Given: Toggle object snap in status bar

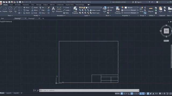Looking at the screenshot, I should pos(143,94).
